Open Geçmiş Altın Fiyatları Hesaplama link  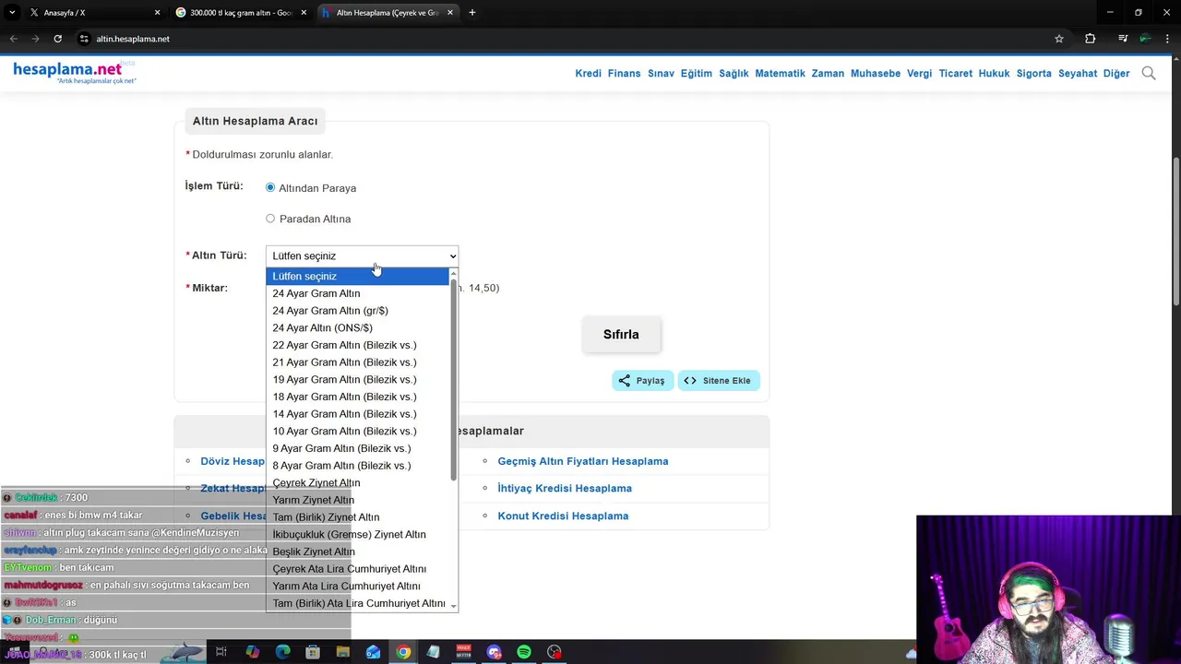[583, 461]
